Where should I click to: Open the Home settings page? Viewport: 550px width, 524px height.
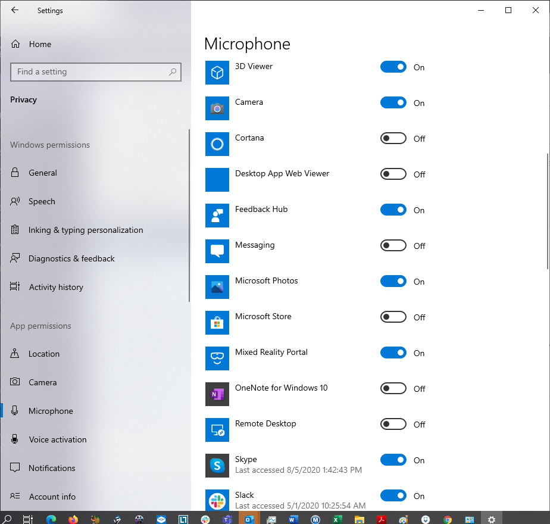(x=31, y=44)
